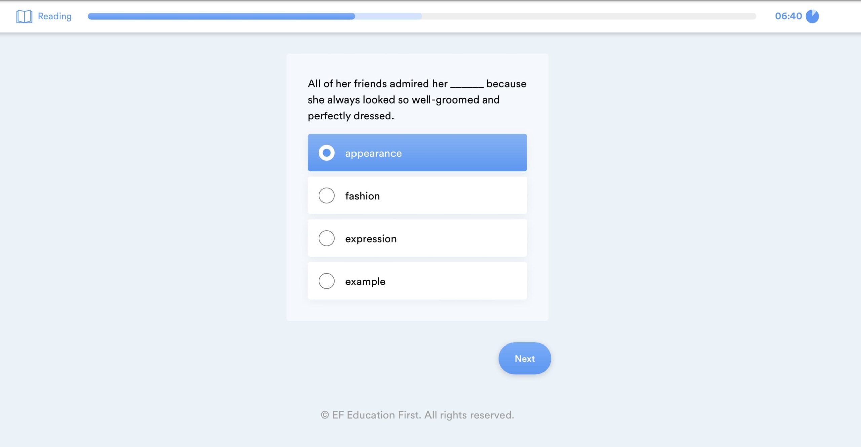
Task: Click the 'expression' answer text
Action: [x=371, y=239]
